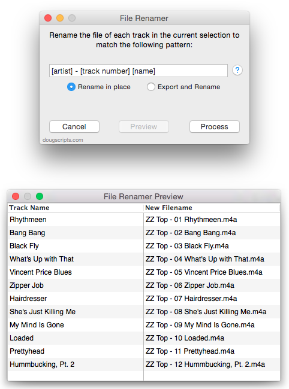
Task: Minimize the File Renamer dialog window
Action: tap(60, 18)
